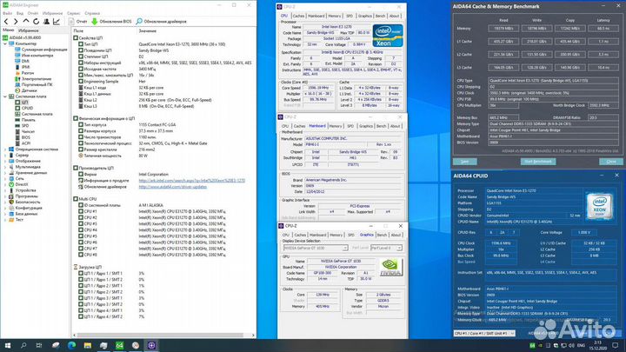Open the notification center icon in taskbar
This screenshot has width=626, height=352.
click(x=616, y=345)
